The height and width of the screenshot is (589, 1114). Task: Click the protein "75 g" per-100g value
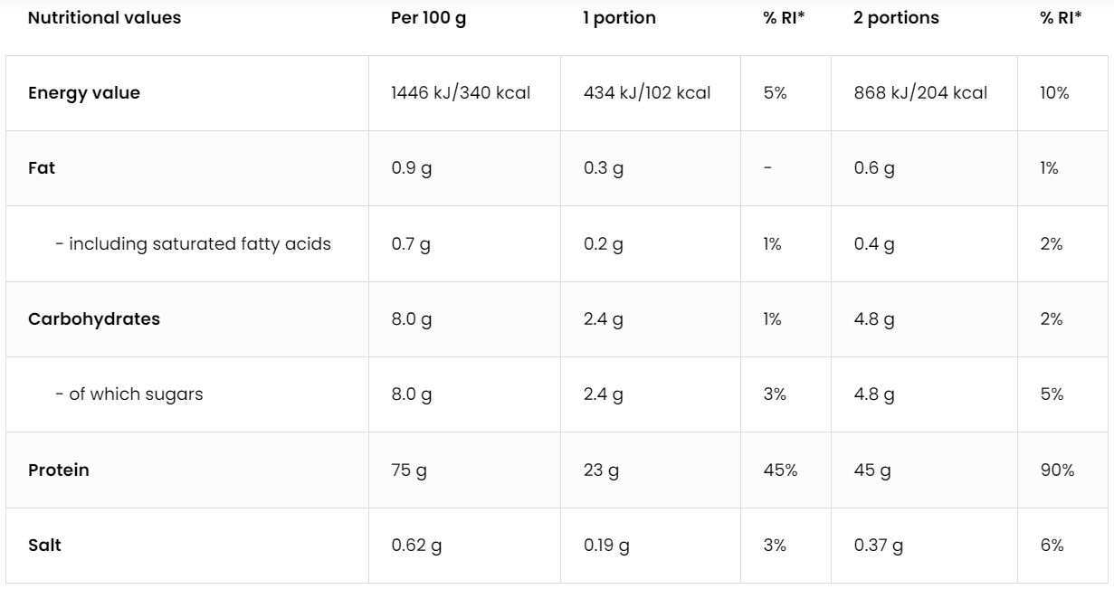point(408,470)
